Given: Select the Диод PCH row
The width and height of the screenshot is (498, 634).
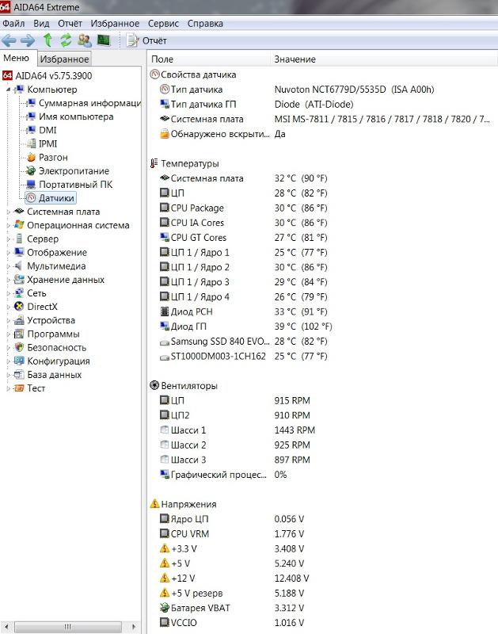Looking at the screenshot, I should (x=244, y=311).
